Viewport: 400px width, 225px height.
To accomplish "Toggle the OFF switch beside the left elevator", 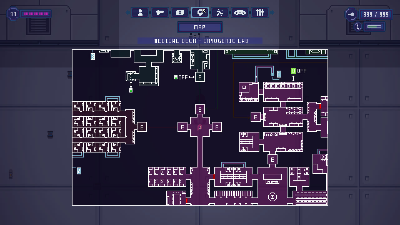I will [175, 77].
